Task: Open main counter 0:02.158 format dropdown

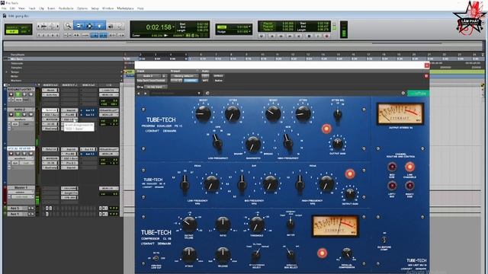Action: [173, 27]
